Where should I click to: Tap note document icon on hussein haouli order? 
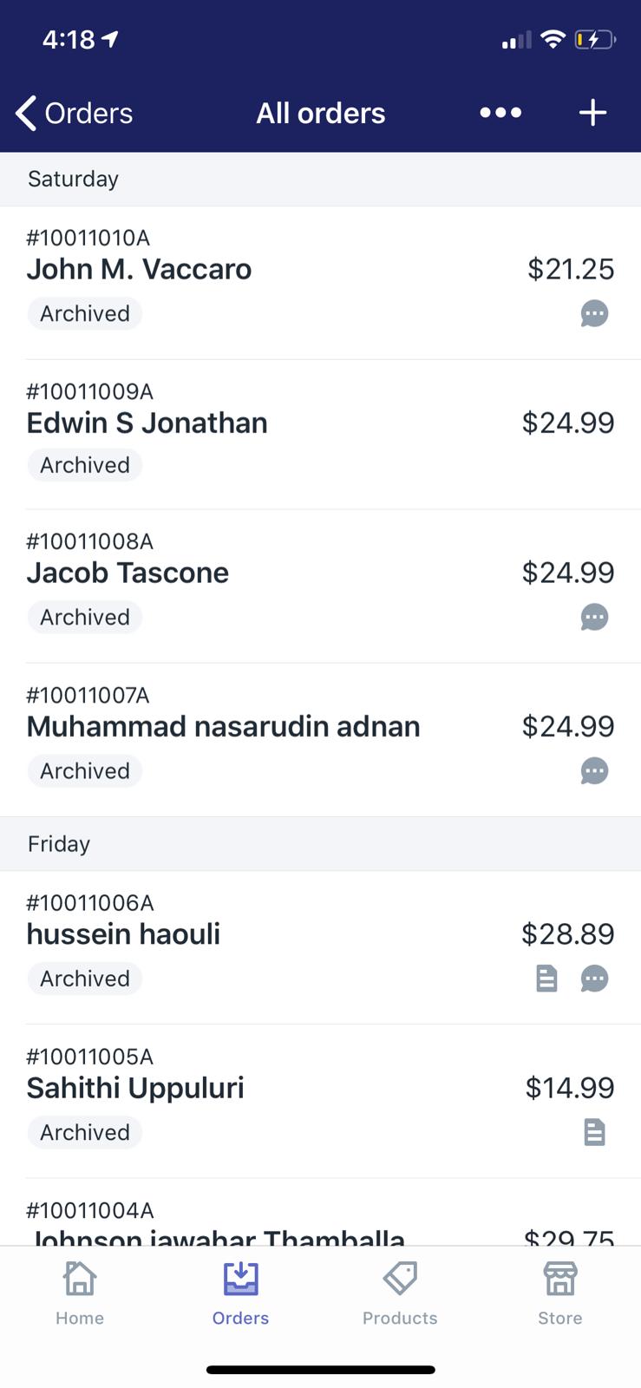click(546, 979)
